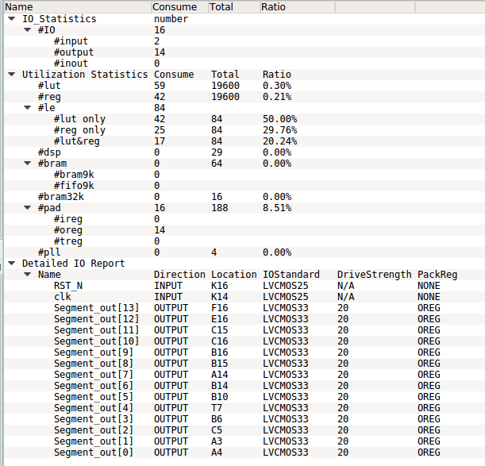Click the 29.76% reg only ratio
This screenshot has width=485, height=466.
[280, 130]
